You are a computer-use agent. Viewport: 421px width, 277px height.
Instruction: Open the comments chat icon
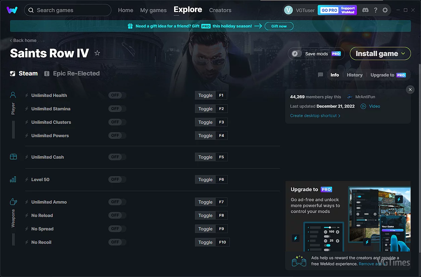tap(320, 75)
